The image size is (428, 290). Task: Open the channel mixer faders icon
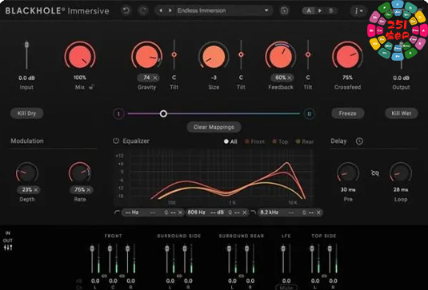[x=8, y=248]
